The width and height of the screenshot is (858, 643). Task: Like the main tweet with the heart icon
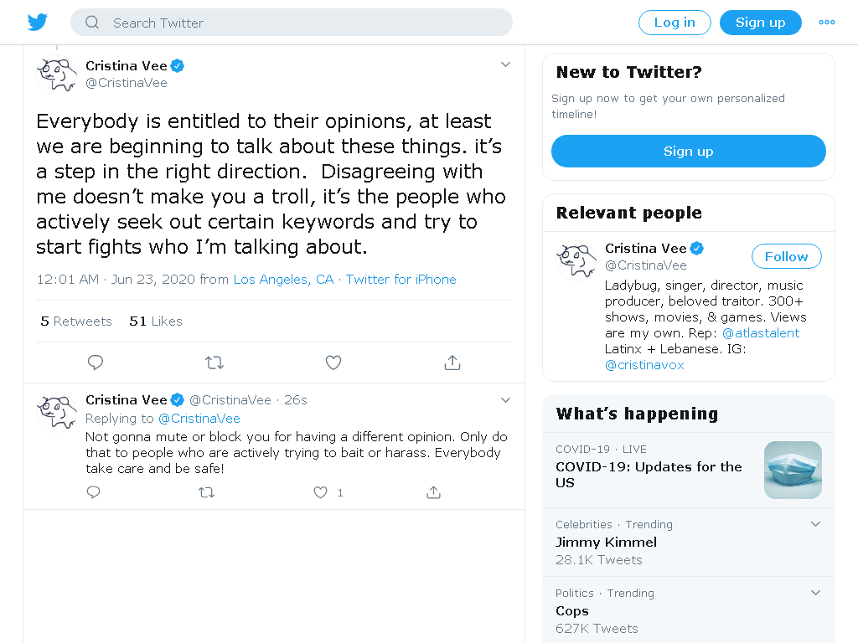(333, 363)
